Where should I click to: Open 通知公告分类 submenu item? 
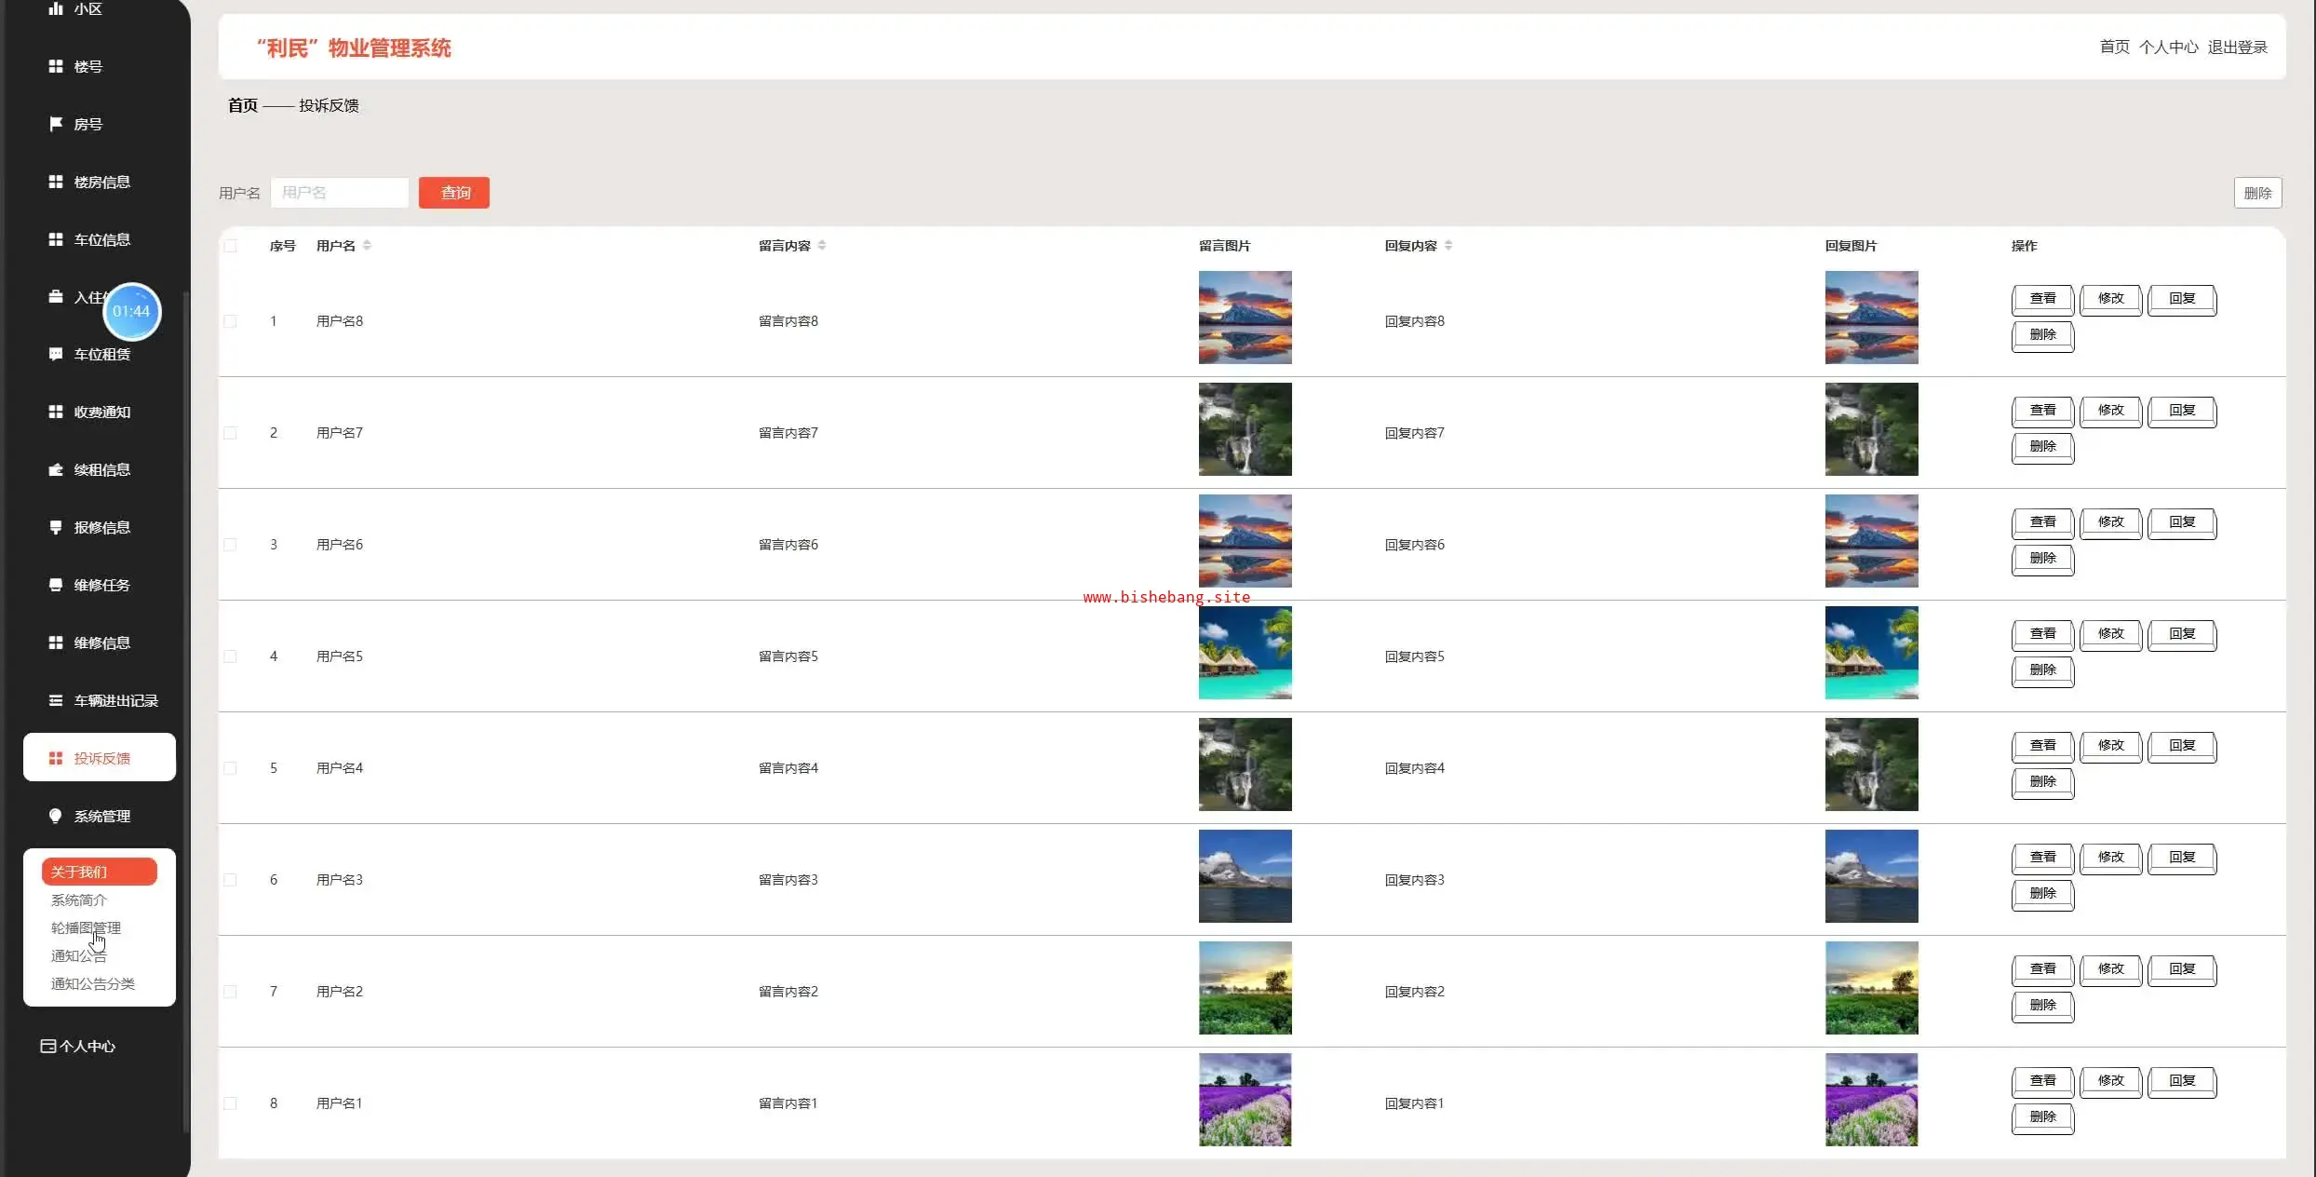tap(93, 983)
